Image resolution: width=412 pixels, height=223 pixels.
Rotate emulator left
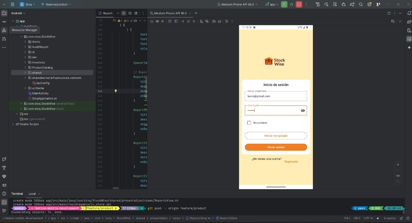170,21
